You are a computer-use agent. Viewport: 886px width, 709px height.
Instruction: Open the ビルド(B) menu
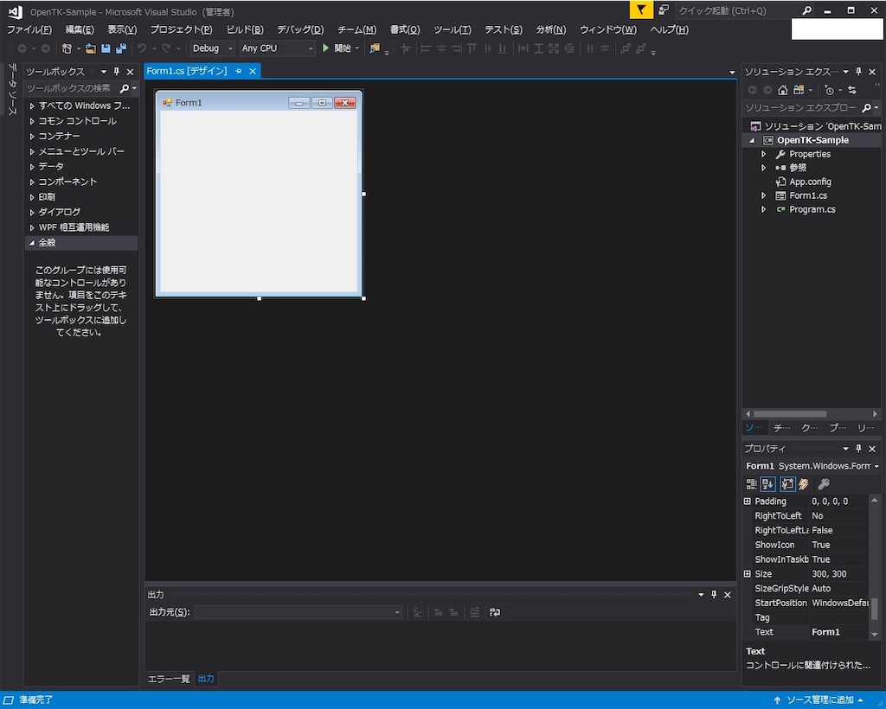click(245, 30)
